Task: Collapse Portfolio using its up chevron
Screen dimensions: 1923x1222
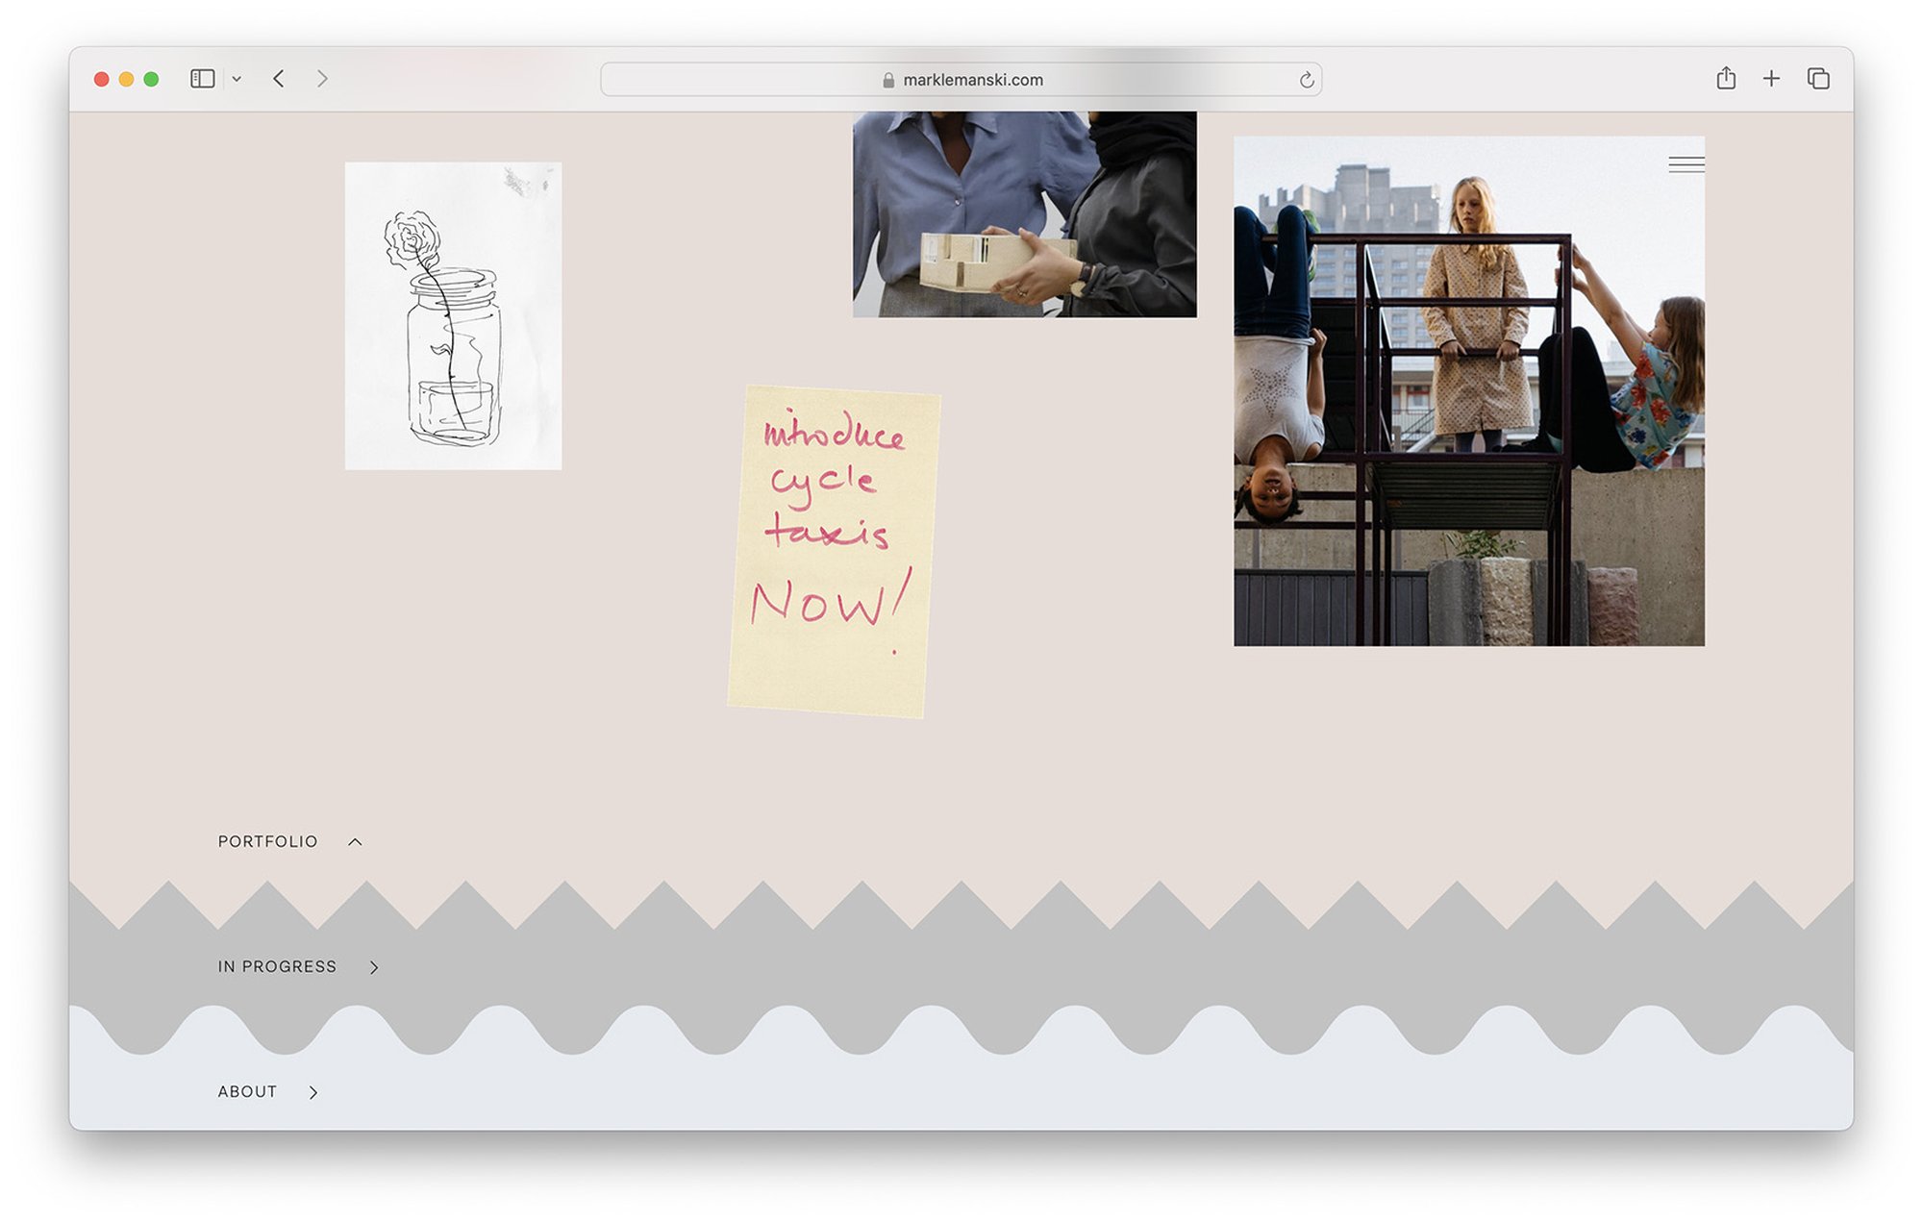Action: 355,842
